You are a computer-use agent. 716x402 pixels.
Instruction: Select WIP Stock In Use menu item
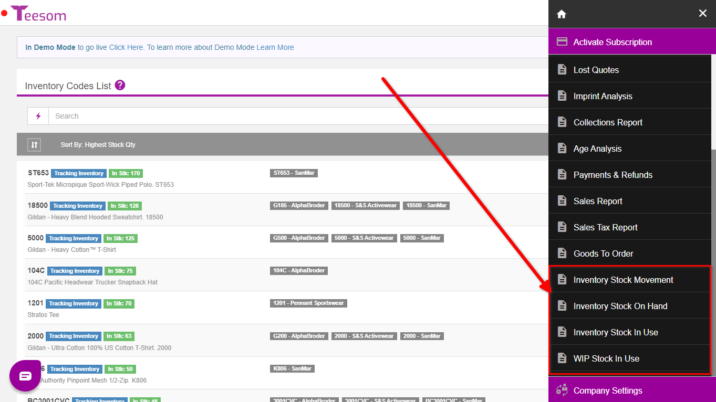[606, 358]
